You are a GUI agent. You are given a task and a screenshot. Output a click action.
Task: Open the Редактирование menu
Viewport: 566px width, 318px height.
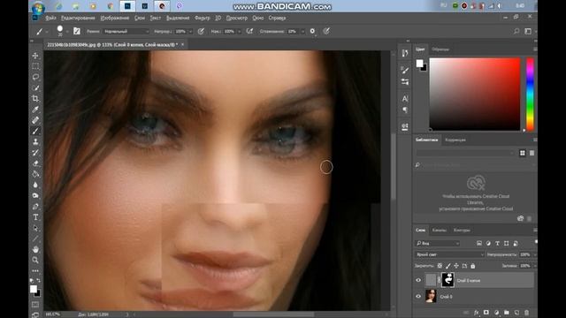click(x=78, y=18)
